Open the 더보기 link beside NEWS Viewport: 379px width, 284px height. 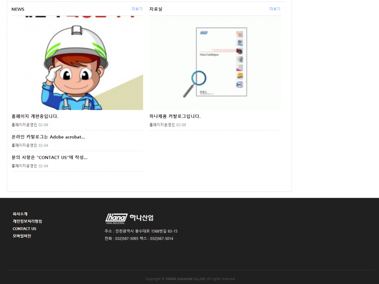click(x=137, y=9)
